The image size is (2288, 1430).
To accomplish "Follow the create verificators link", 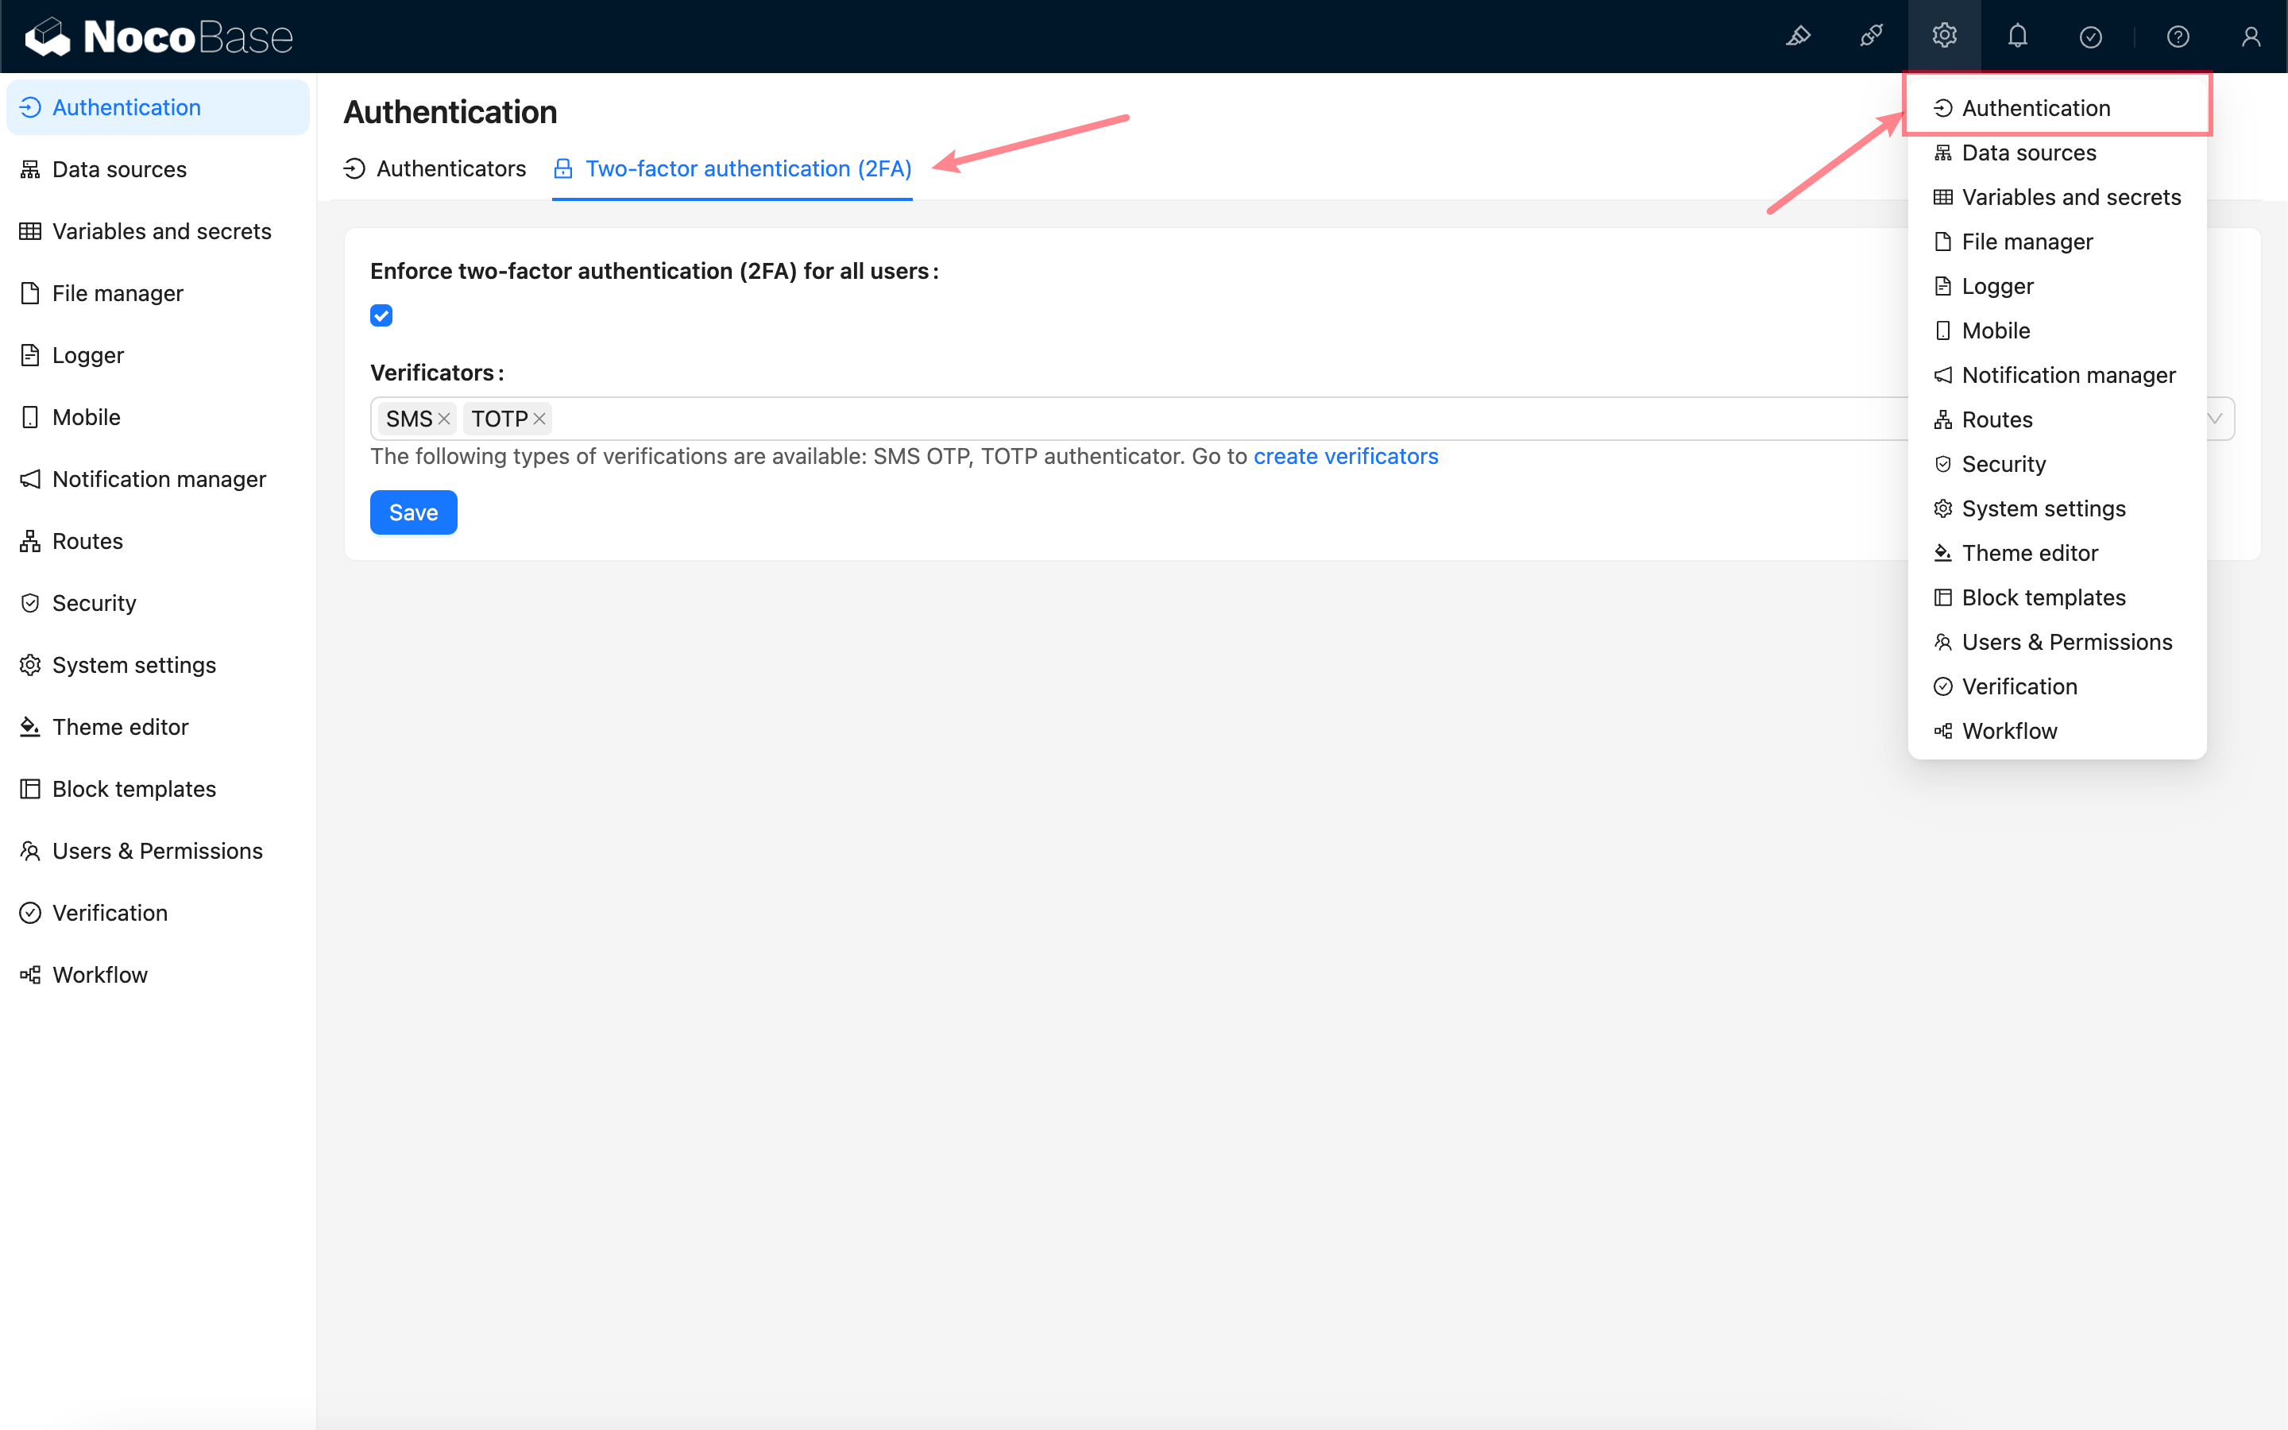I will [x=1345, y=457].
